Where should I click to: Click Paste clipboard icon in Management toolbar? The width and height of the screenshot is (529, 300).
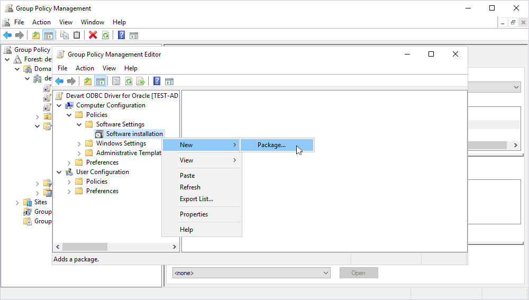click(77, 35)
